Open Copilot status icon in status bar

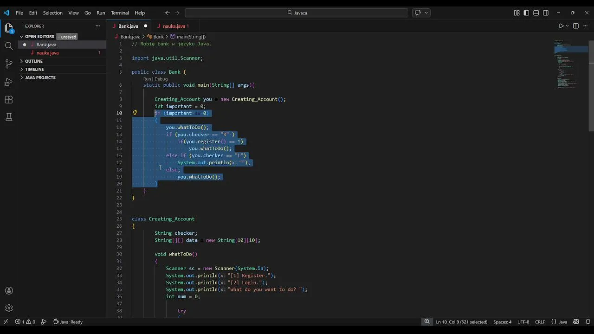click(x=576, y=322)
